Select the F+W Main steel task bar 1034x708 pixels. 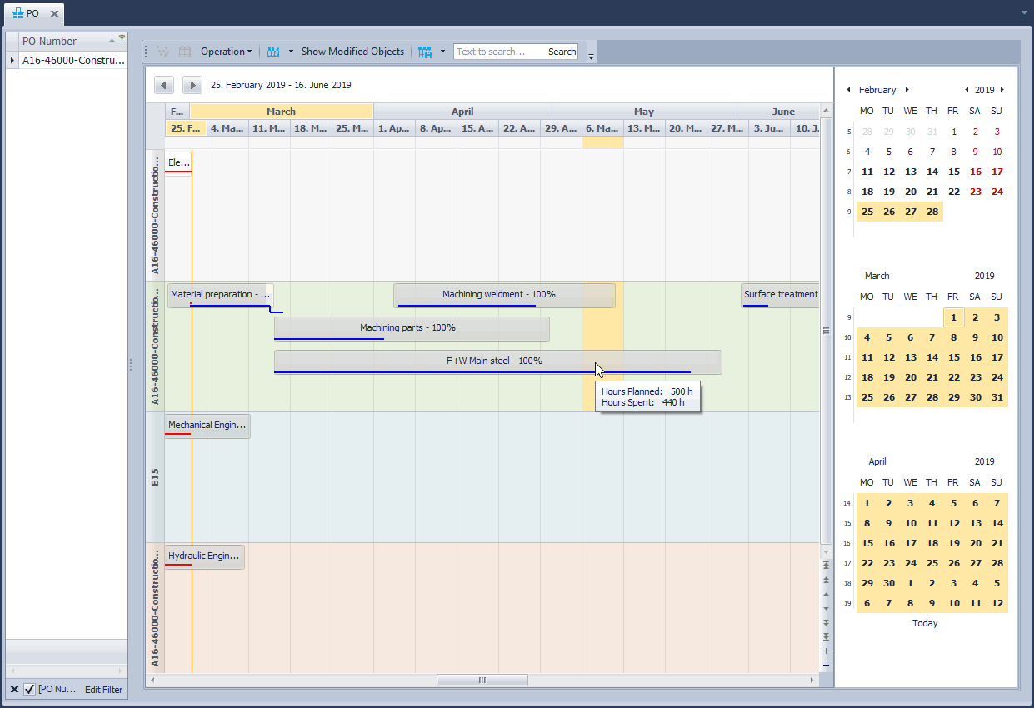497,361
